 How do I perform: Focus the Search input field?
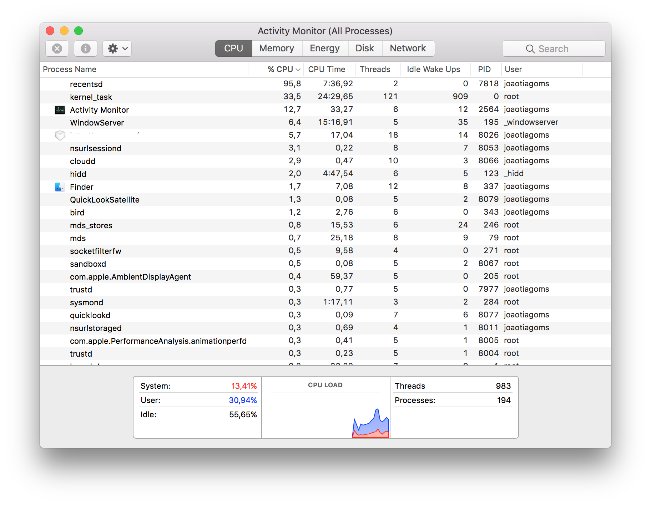click(554, 49)
